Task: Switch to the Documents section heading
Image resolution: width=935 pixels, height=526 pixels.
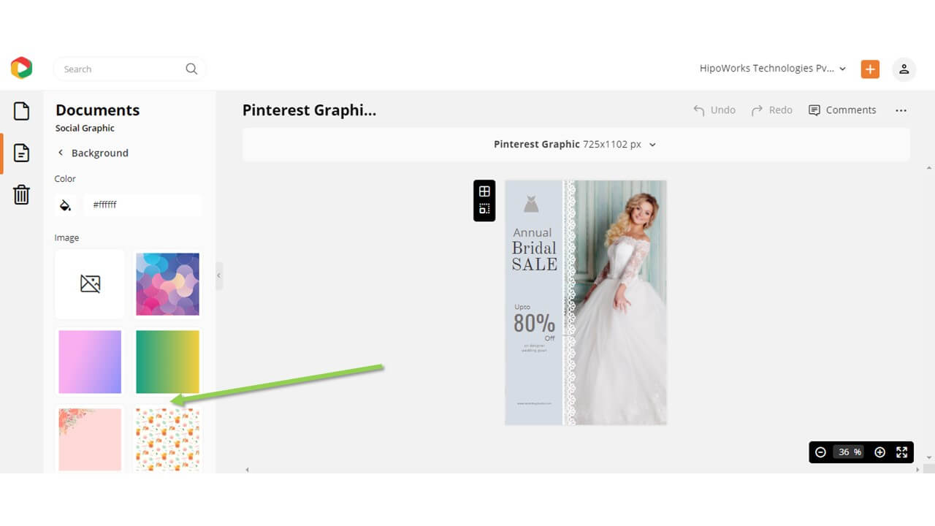Action: (x=97, y=110)
